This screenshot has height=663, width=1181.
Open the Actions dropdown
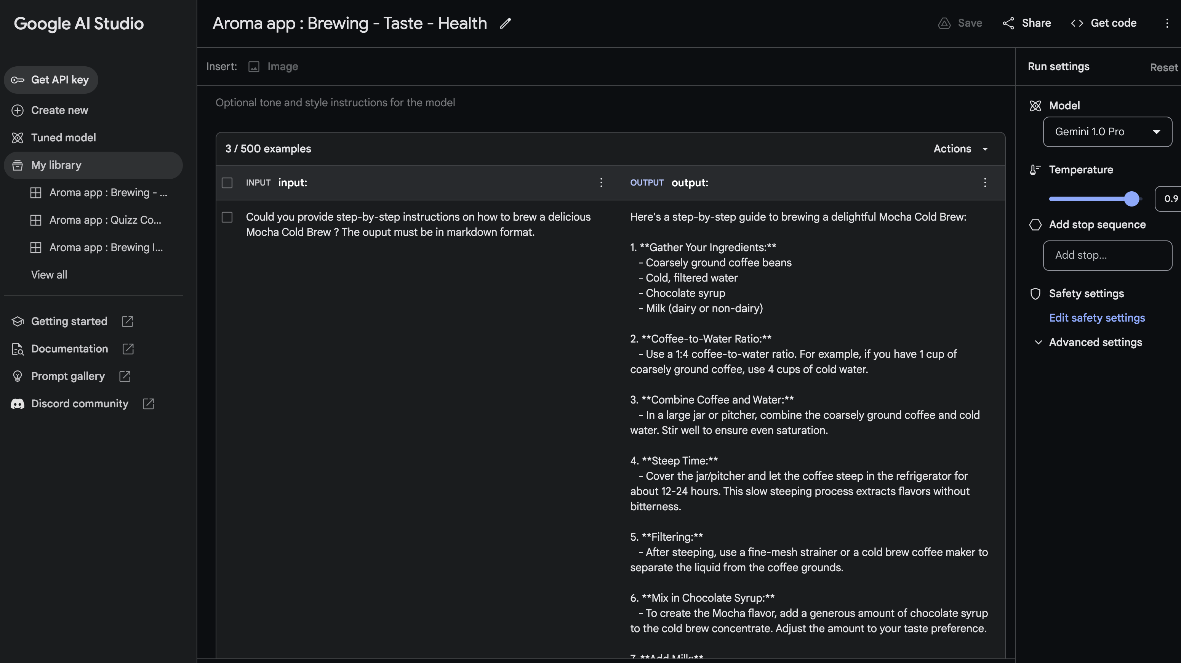(960, 149)
